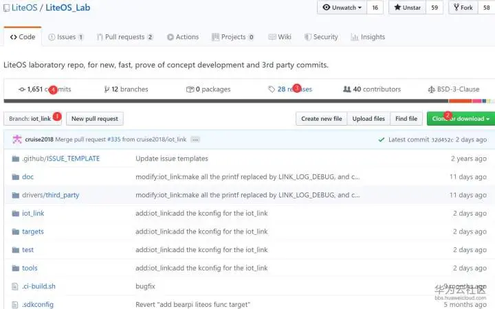Click the commit status check mark
The width and height of the screenshot is (495, 309).
point(382,139)
